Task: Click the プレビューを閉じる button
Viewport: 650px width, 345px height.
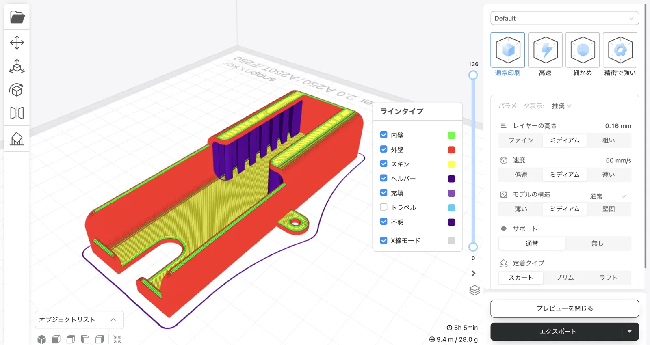Action: pos(564,308)
